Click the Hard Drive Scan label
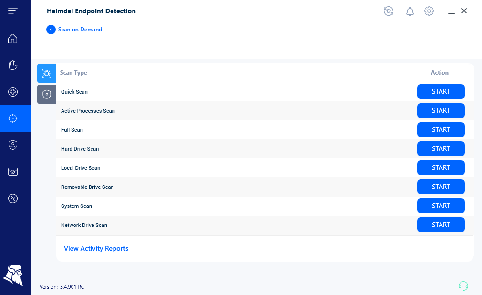 (x=80, y=149)
